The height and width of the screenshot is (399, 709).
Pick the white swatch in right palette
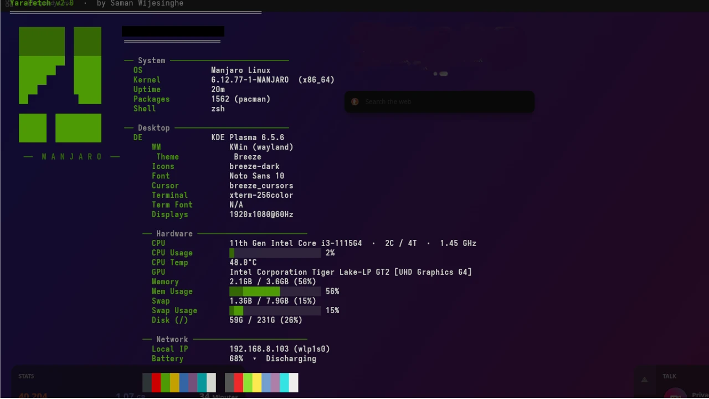pyautogui.click(x=294, y=383)
